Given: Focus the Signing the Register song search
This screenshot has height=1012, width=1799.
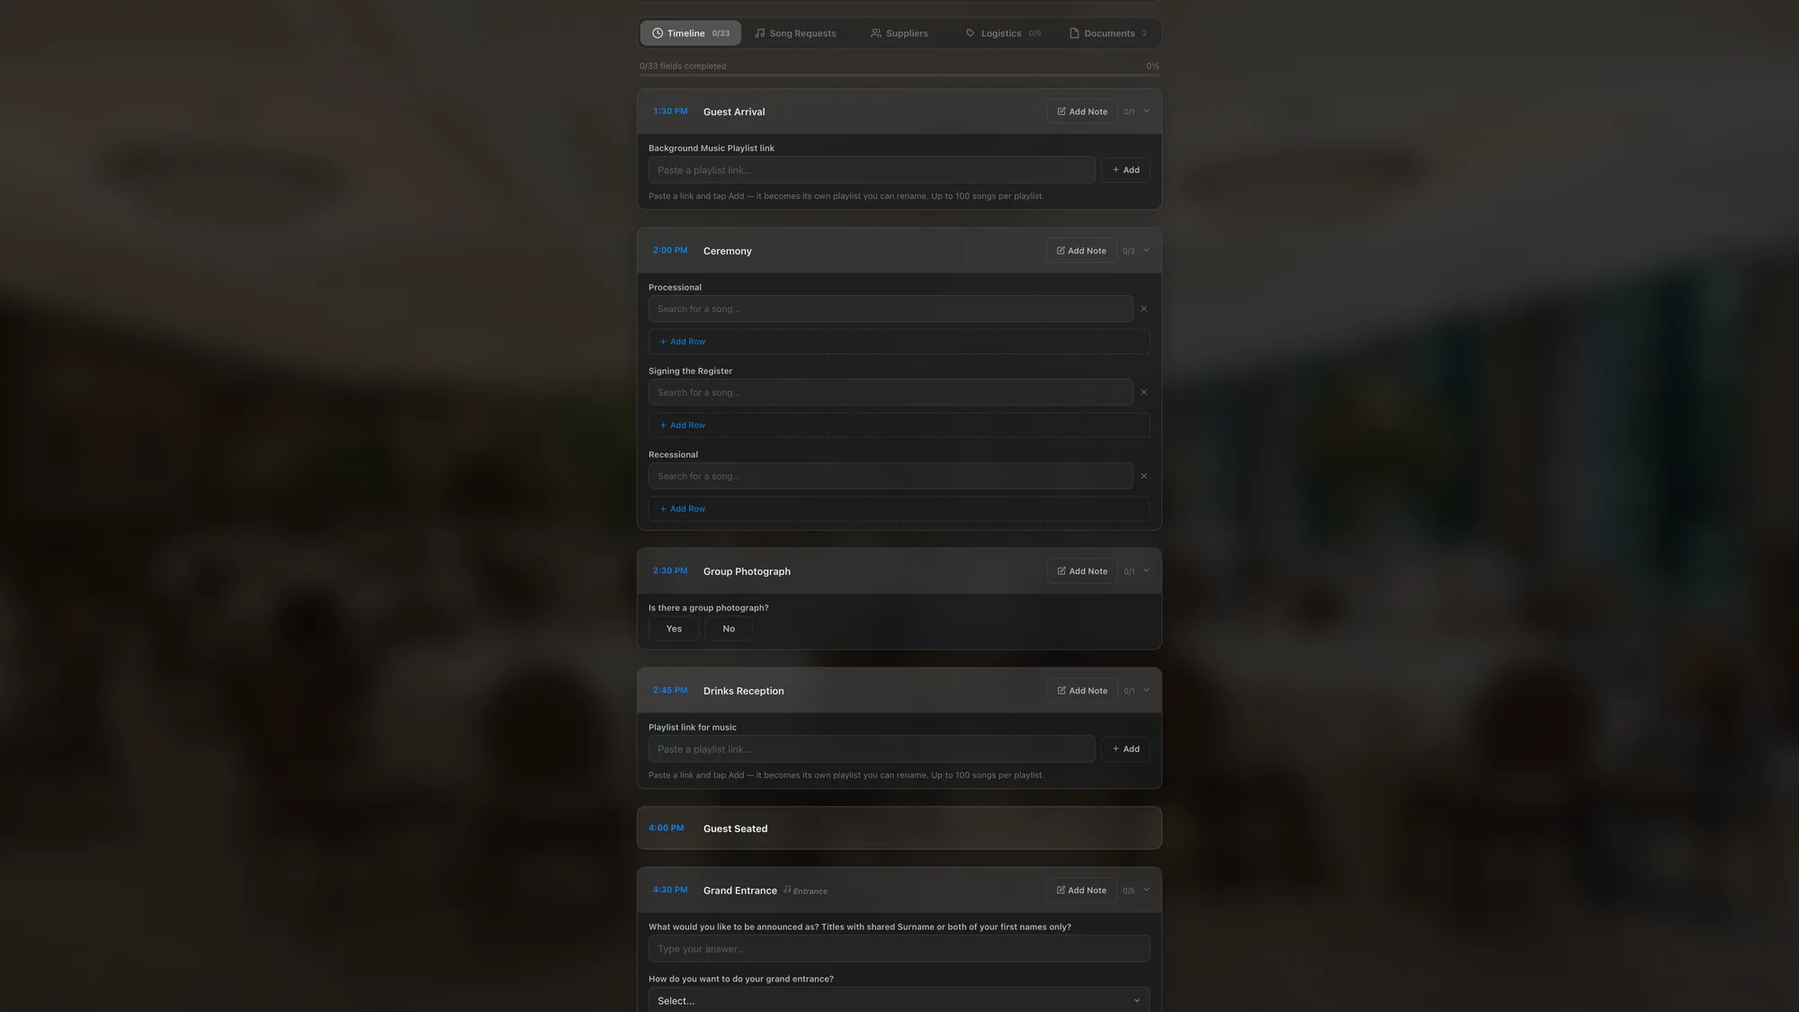Looking at the screenshot, I should coord(891,392).
